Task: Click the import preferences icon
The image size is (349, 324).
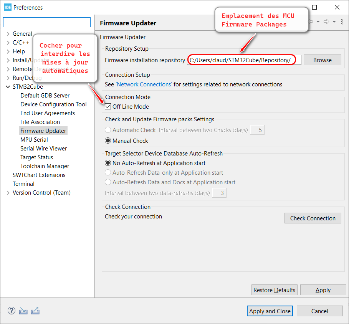Action: 23,311
